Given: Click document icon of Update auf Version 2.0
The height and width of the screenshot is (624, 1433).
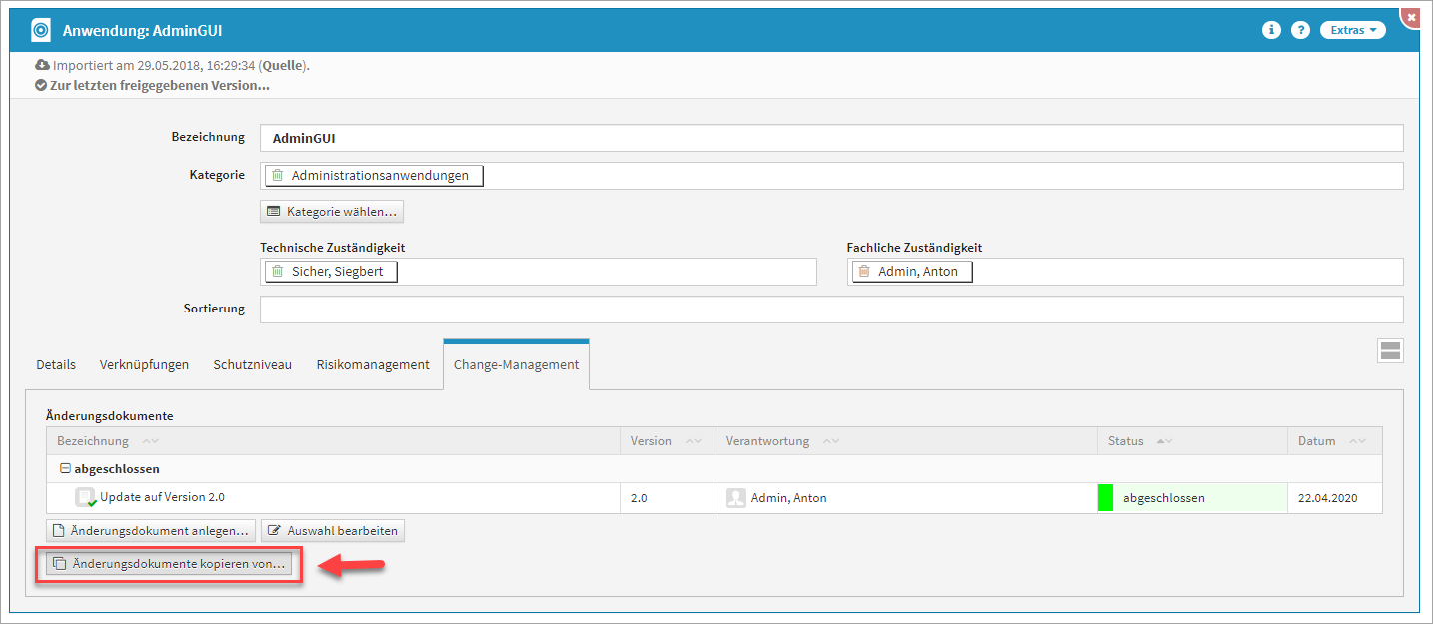Looking at the screenshot, I should coord(86,497).
